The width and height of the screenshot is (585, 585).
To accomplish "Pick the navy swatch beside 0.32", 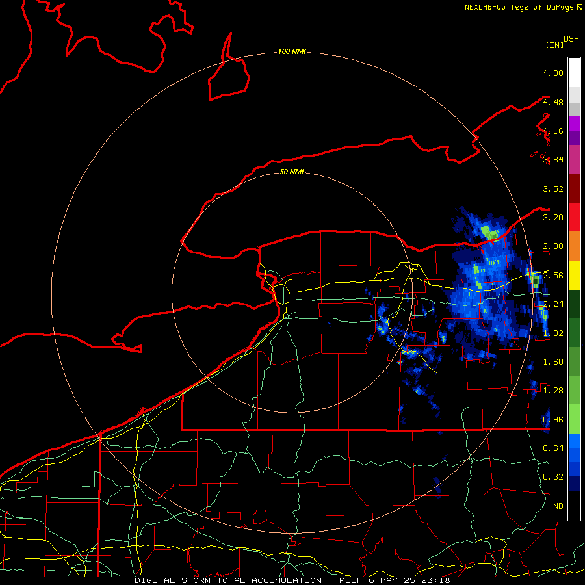I will (x=574, y=484).
